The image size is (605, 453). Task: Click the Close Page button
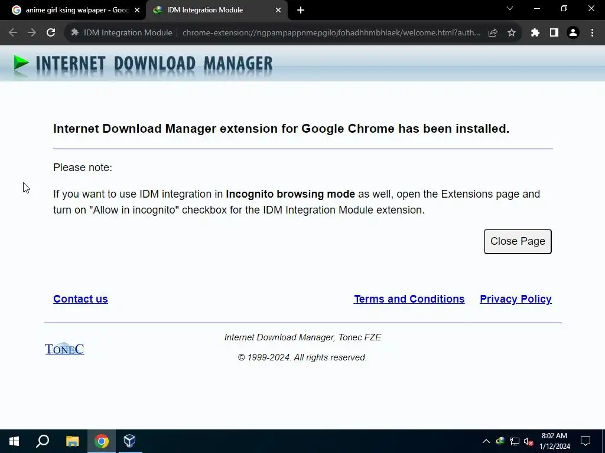tap(518, 241)
